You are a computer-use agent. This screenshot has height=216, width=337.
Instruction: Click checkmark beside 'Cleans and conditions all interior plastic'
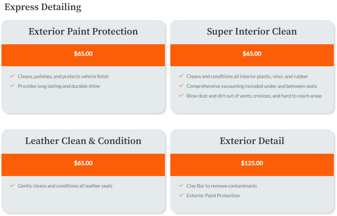click(x=181, y=76)
